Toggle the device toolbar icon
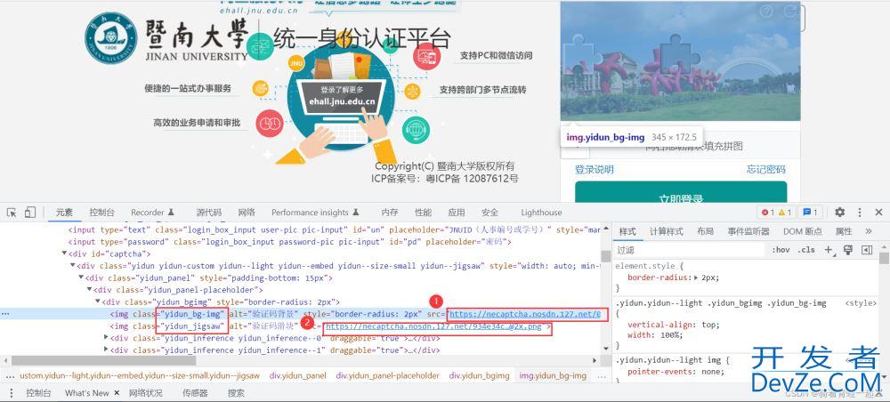Screen dimensions: 890x402 (x=30, y=212)
